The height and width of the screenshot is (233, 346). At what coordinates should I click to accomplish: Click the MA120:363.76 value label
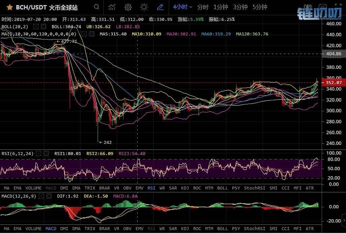tap(252, 34)
